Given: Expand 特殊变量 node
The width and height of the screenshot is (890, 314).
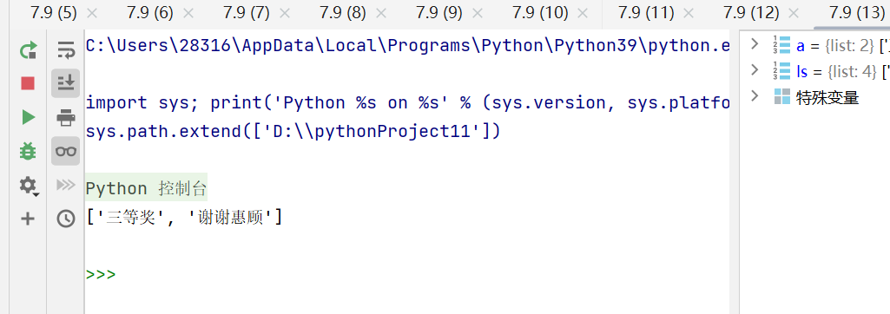Looking at the screenshot, I should [755, 96].
